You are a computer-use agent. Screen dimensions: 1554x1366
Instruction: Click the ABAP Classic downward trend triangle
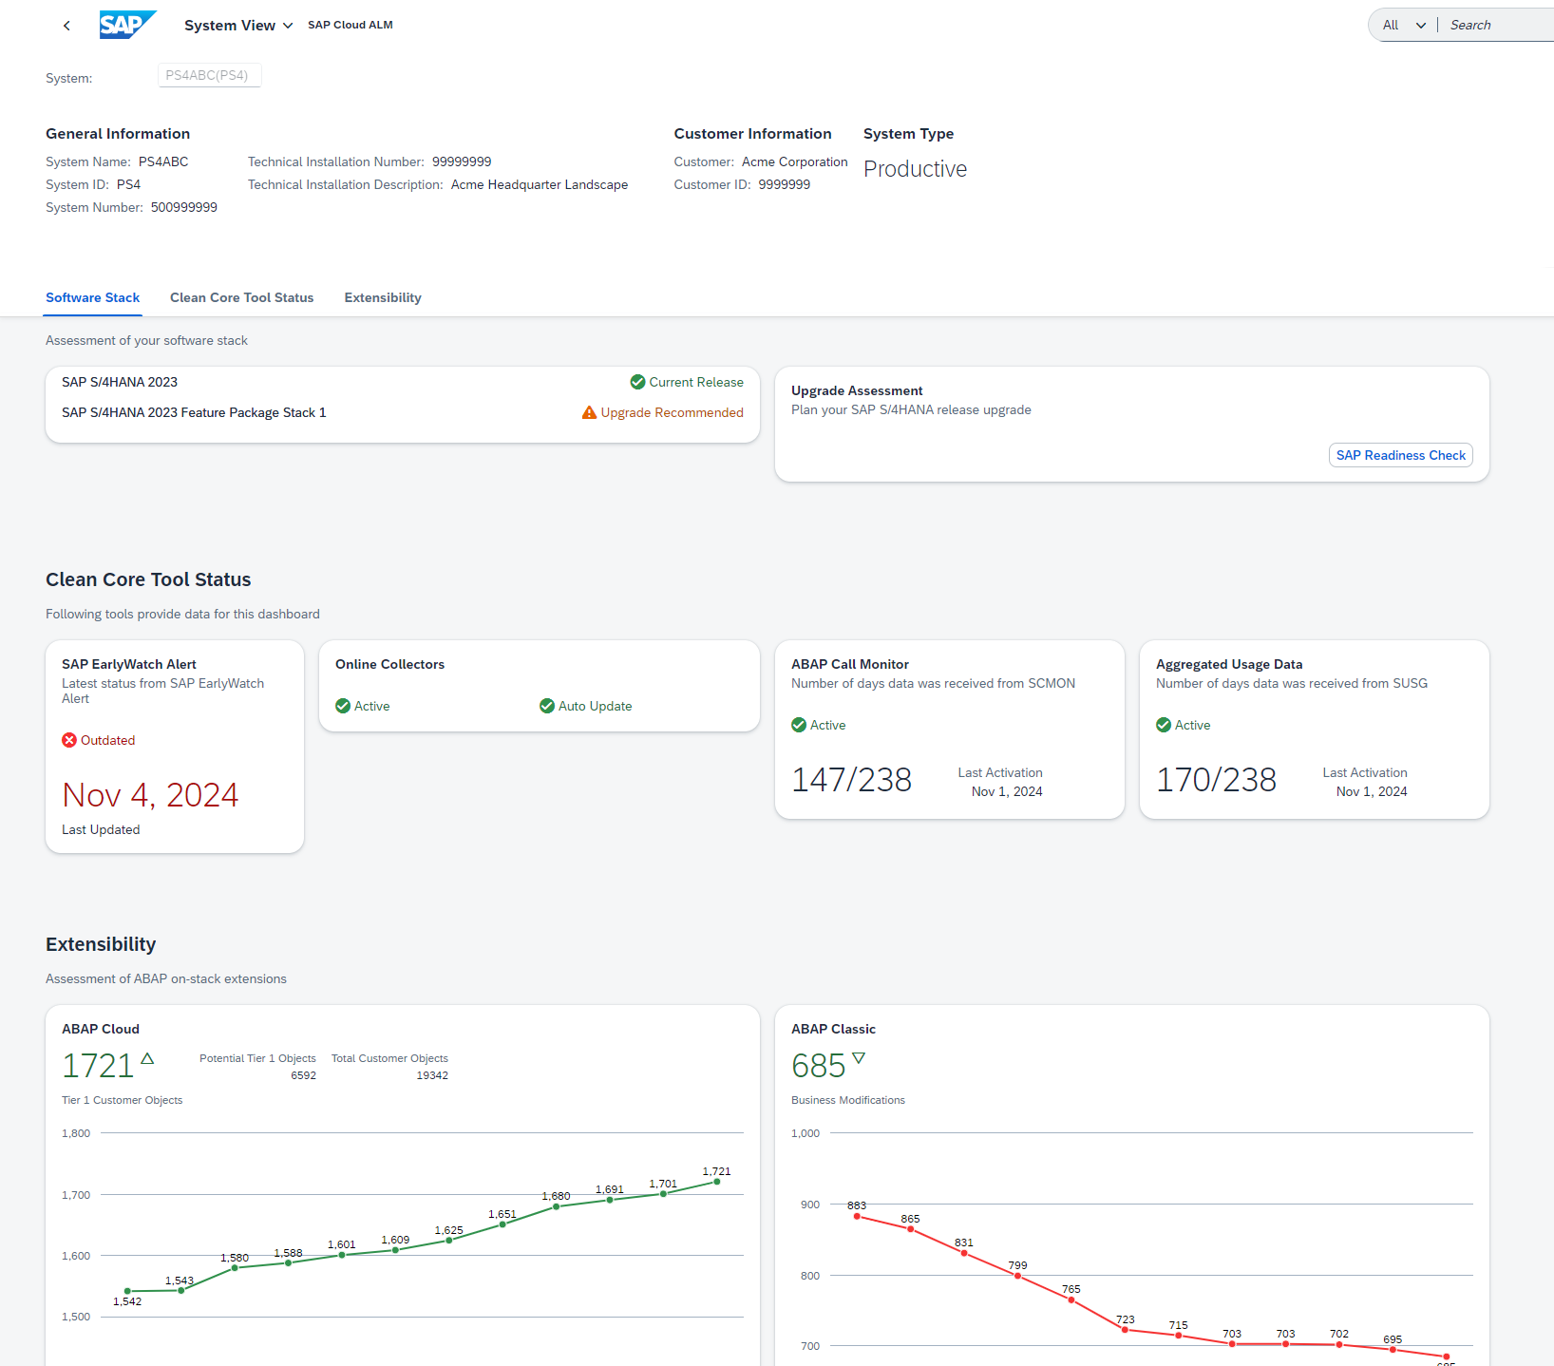click(x=859, y=1058)
